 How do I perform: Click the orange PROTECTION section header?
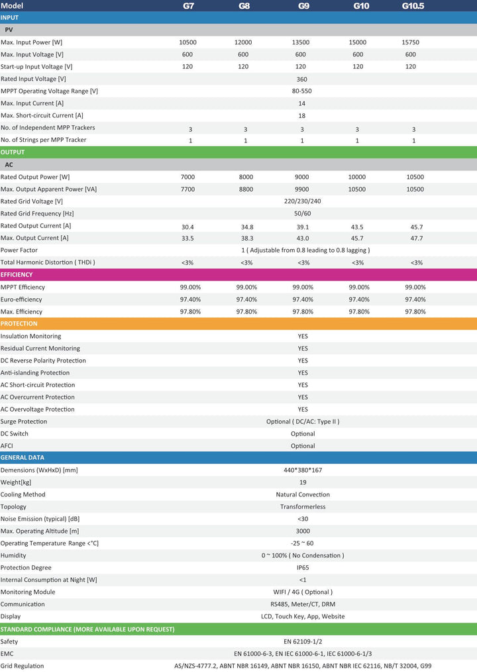pyautogui.click(x=238, y=323)
